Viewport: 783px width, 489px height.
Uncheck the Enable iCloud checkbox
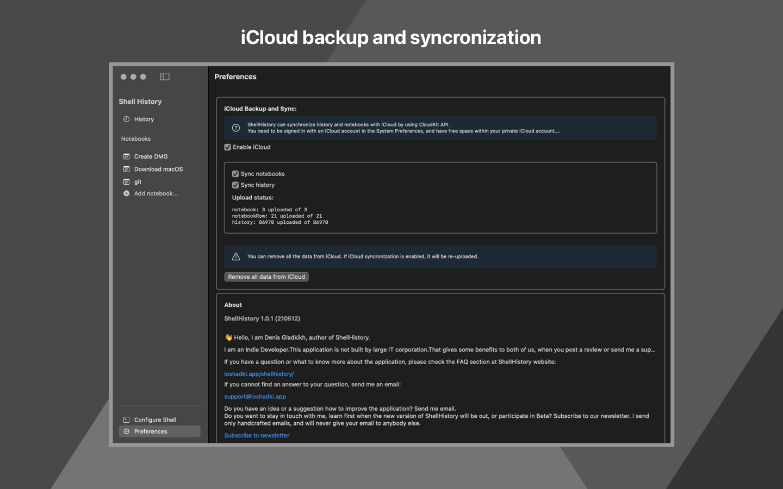click(227, 147)
